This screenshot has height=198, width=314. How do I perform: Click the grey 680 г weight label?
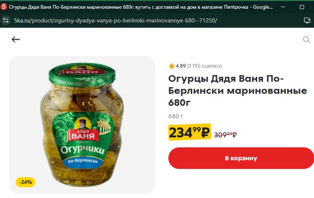point(176,116)
